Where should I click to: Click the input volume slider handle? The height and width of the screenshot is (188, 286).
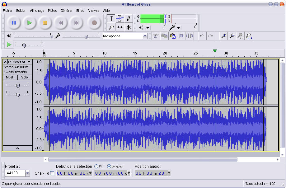point(86,37)
